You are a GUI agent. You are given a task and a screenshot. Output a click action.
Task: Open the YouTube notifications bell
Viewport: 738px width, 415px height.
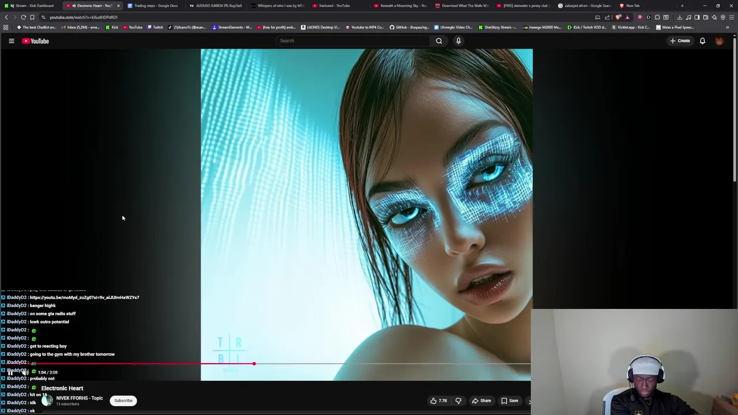pyautogui.click(x=702, y=41)
